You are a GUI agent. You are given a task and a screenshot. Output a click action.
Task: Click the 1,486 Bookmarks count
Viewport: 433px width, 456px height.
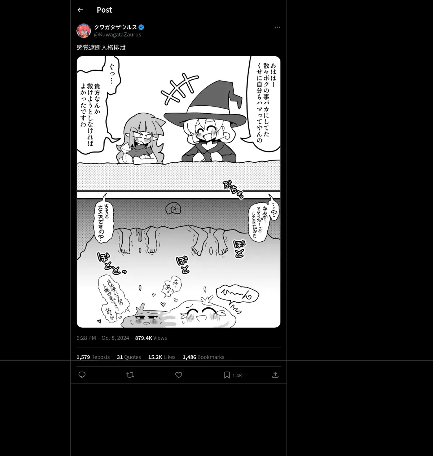(x=204, y=357)
